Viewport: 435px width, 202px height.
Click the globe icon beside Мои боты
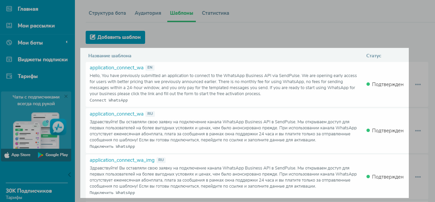point(9,43)
